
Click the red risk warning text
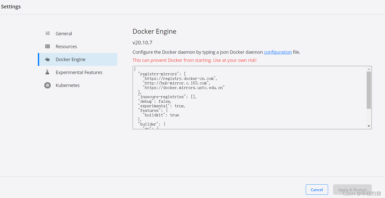point(195,60)
